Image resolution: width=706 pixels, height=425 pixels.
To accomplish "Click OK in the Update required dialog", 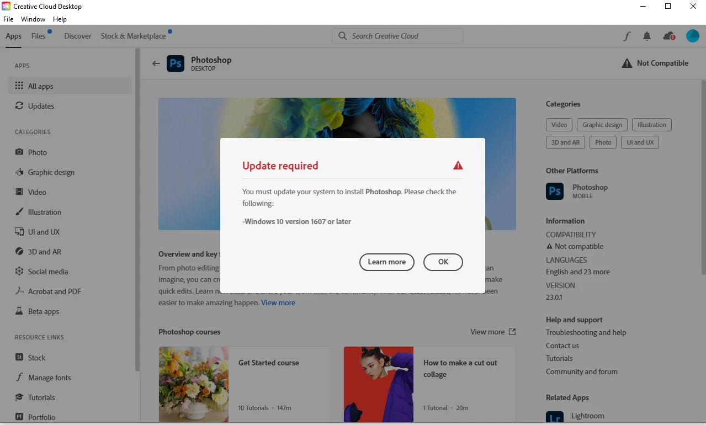I will coord(443,262).
